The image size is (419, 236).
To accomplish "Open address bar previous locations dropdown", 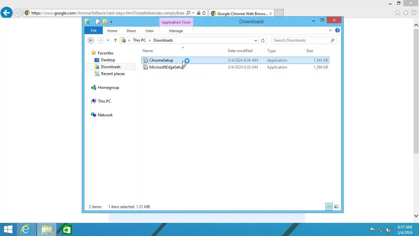I will (256, 41).
